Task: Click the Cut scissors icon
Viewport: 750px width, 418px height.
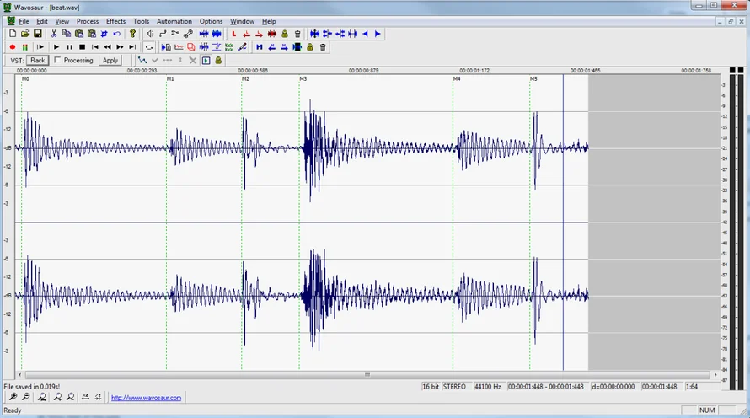Action: pos(54,34)
